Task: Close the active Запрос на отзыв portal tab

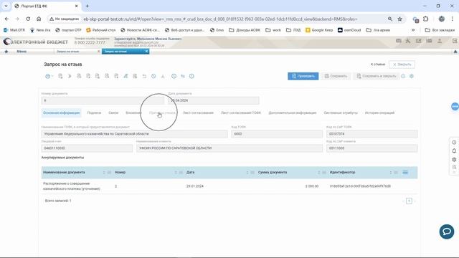Action: (146, 51)
